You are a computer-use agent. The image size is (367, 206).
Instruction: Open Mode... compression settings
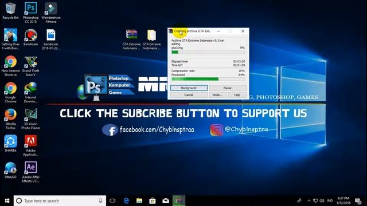[217, 95]
